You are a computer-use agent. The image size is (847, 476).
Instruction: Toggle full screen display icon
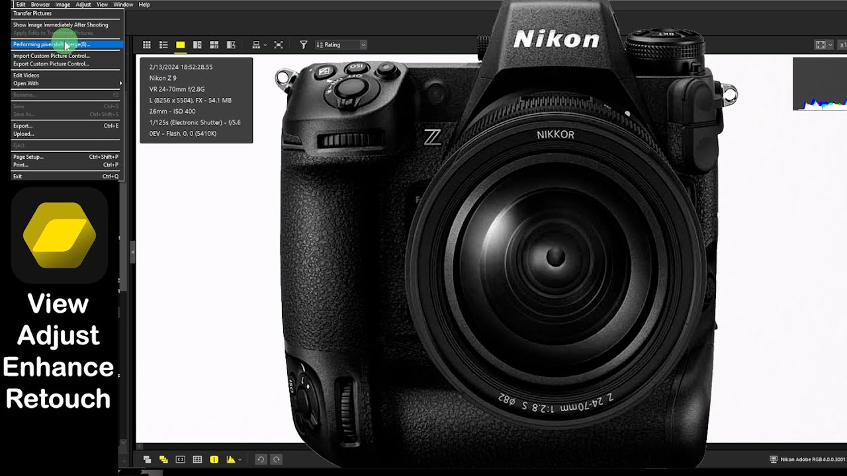[x=279, y=45]
